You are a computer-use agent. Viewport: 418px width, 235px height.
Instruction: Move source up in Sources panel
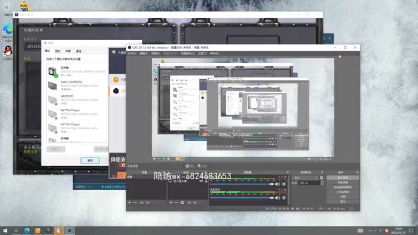189,203
